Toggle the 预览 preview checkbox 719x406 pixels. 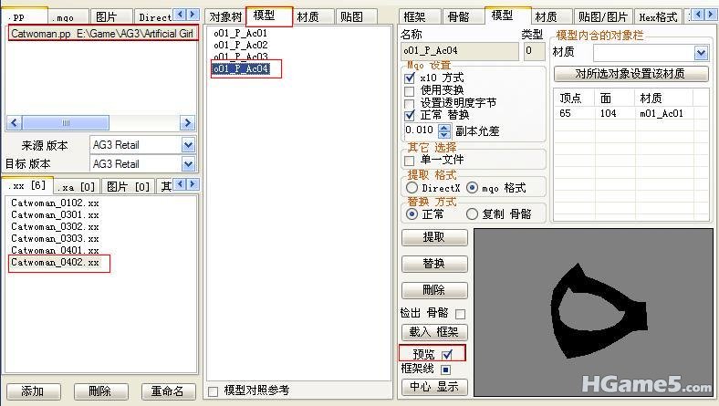click(x=446, y=354)
